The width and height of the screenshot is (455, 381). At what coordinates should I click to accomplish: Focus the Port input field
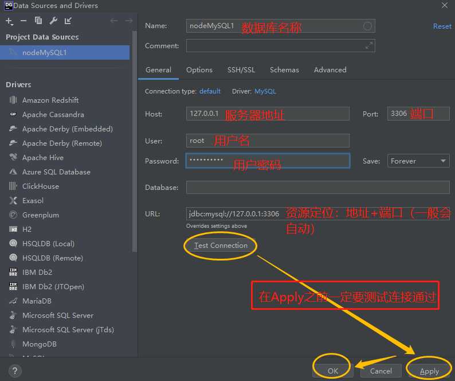[x=418, y=114]
